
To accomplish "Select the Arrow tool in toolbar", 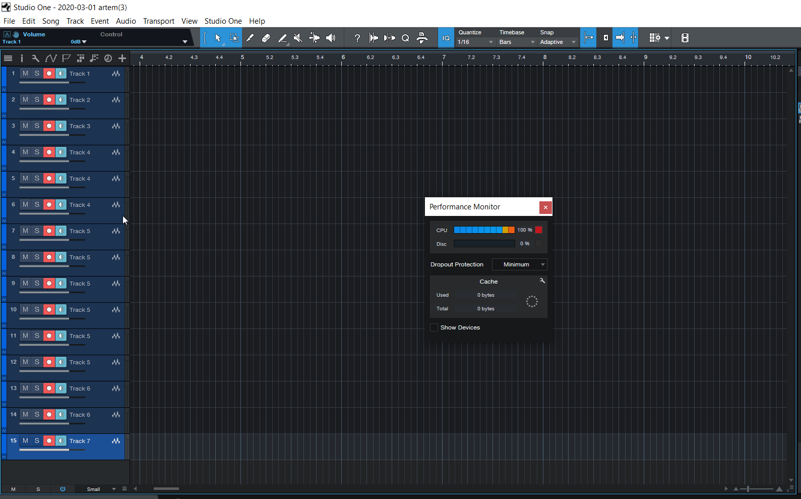I will click(x=218, y=38).
